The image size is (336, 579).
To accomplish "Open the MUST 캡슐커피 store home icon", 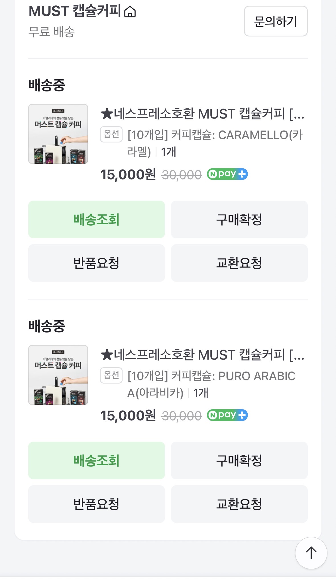I will (130, 12).
